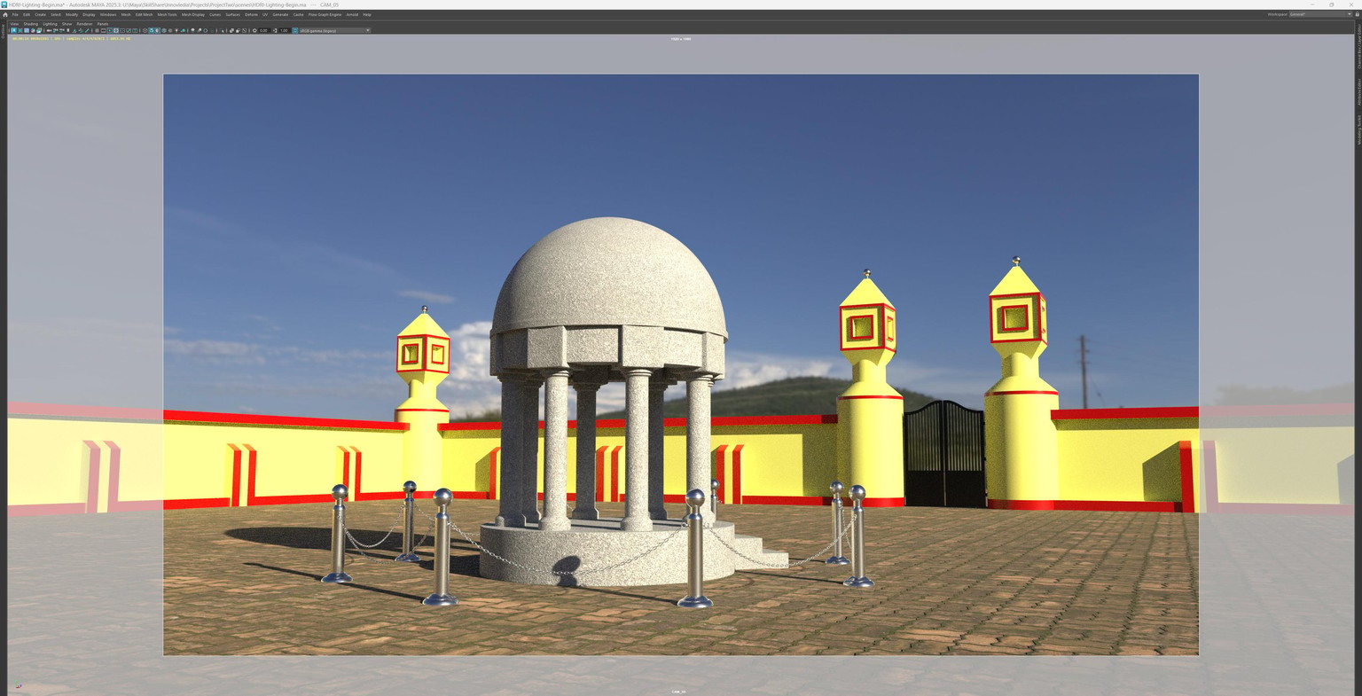Open the File menu
Viewport: 1362px width, 696px height.
tap(15, 14)
